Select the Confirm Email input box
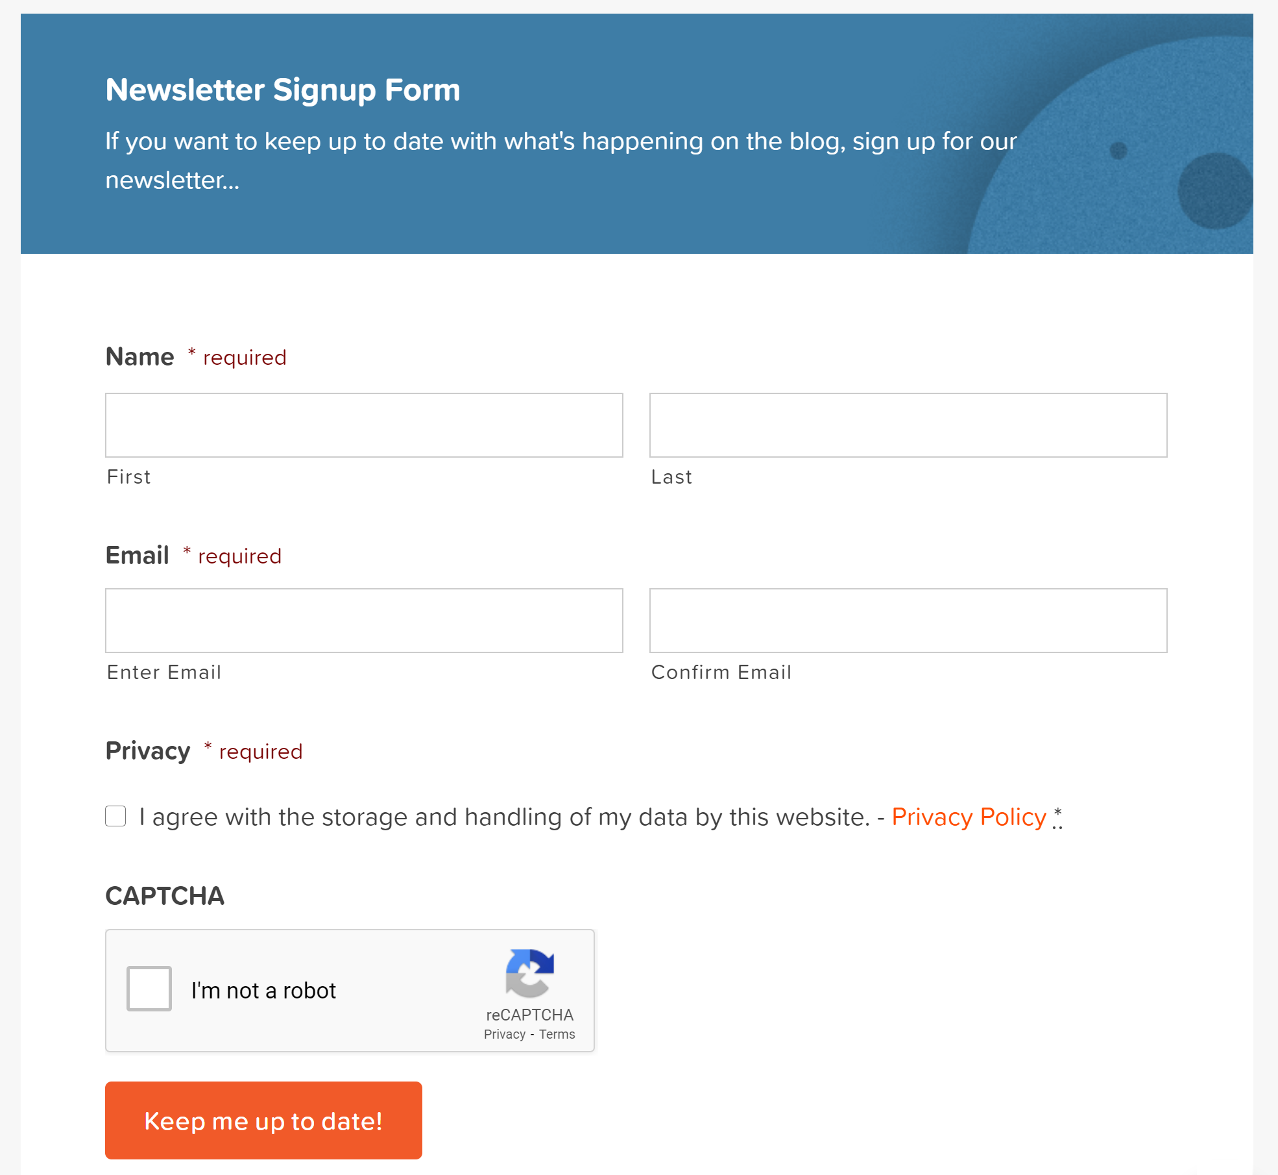This screenshot has height=1175, width=1278. pyautogui.click(x=908, y=621)
